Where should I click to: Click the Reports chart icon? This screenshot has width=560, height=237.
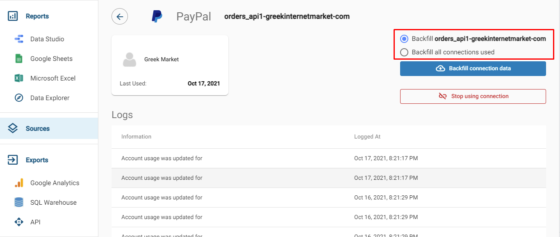click(13, 16)
